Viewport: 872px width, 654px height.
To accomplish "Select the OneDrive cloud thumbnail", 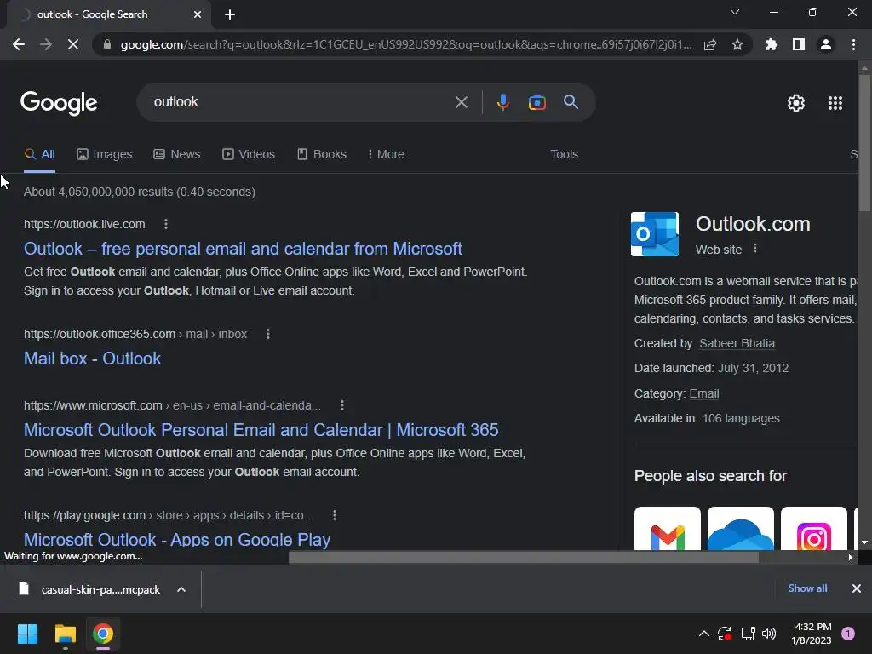I will tap(741, 528).
